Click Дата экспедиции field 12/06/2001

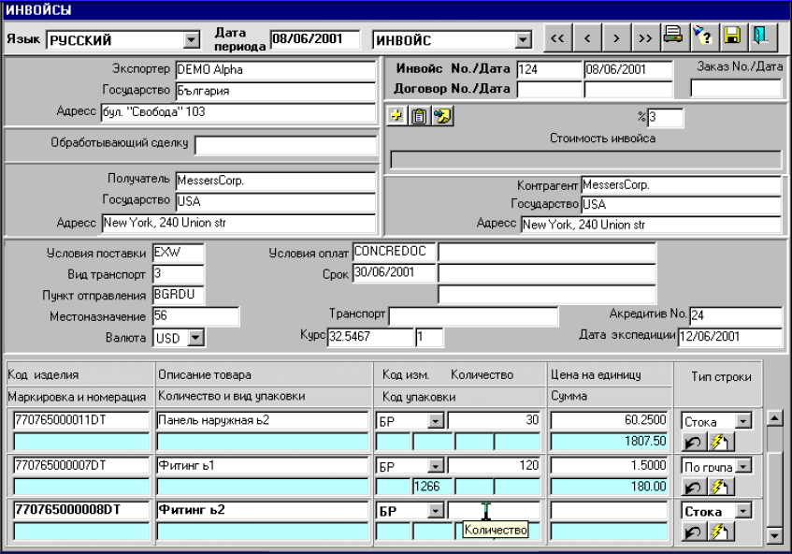point(730,337)
